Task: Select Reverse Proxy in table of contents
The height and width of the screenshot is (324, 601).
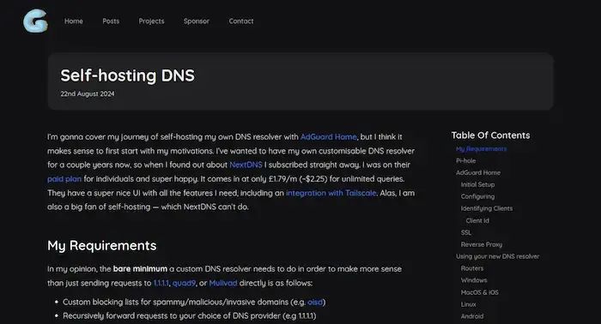Action: click(x=482, y=244)
